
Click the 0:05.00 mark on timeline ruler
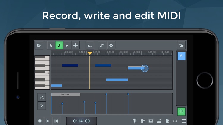click(69, 52)
